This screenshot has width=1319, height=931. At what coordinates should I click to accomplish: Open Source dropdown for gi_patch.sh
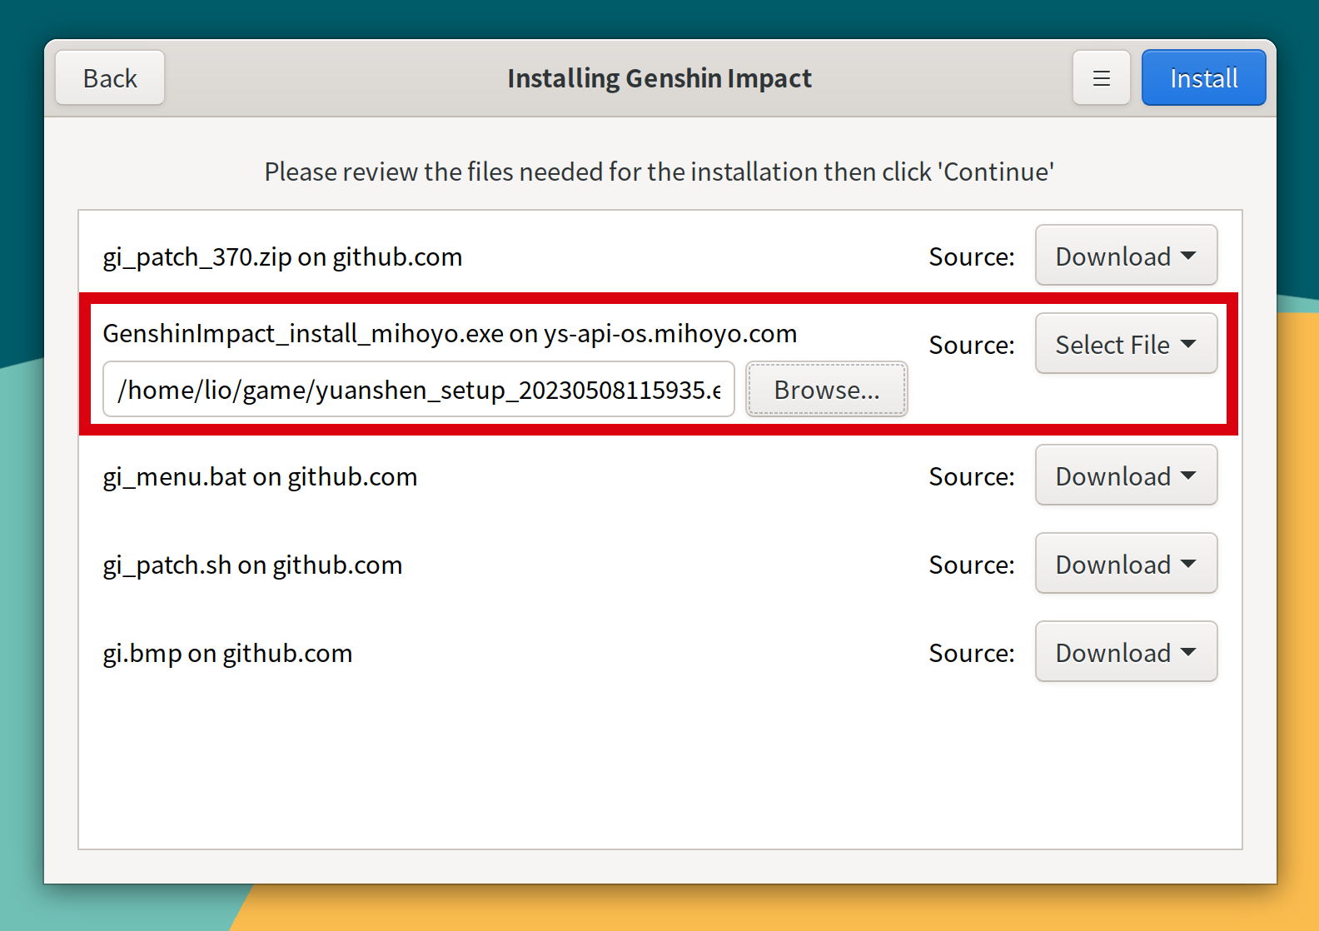(x=1126, y=564)
